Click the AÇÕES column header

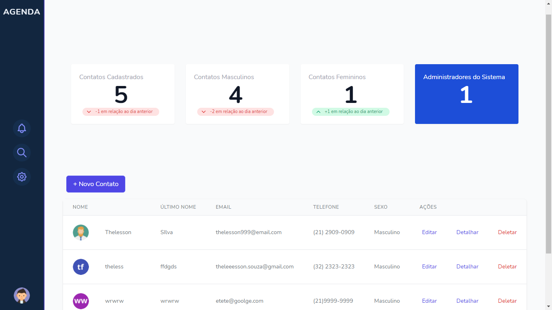[428, 207]
